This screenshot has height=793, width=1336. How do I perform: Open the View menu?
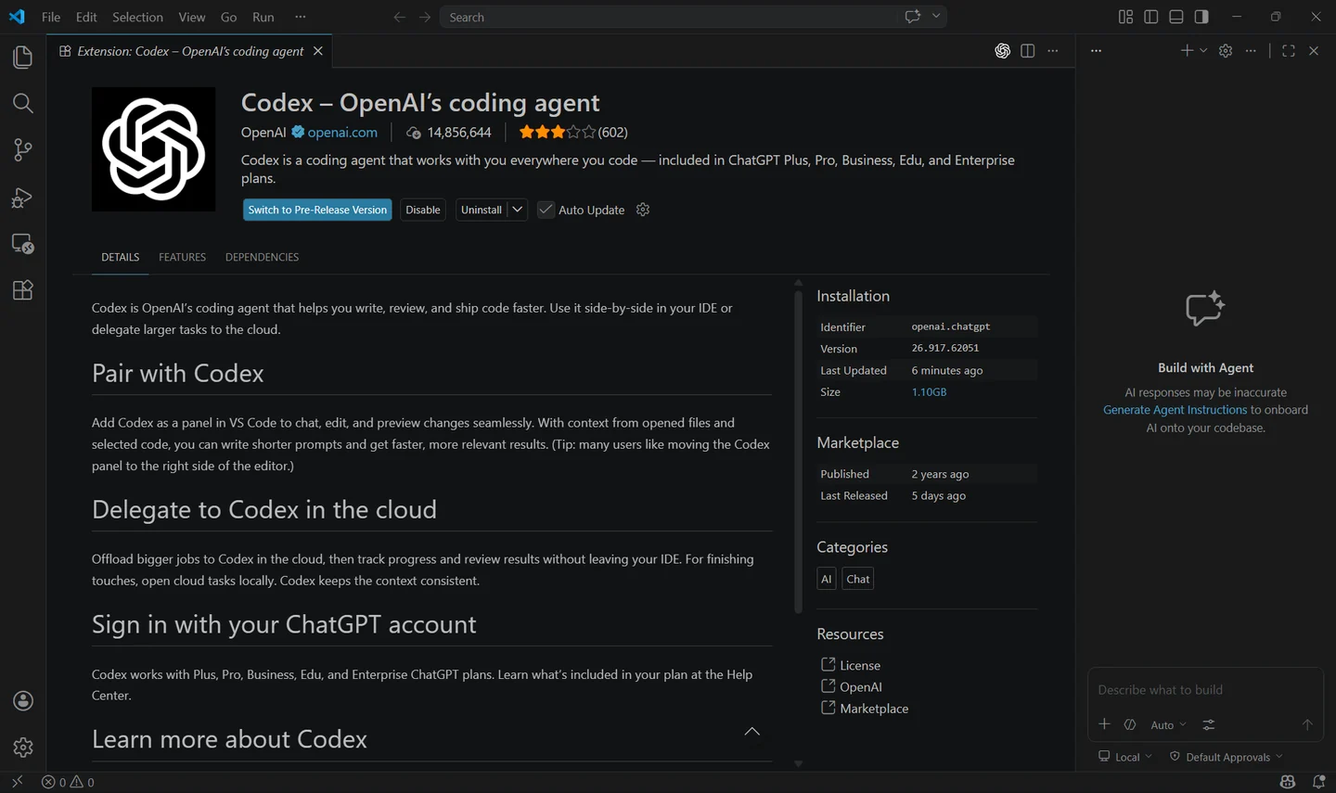192,17
